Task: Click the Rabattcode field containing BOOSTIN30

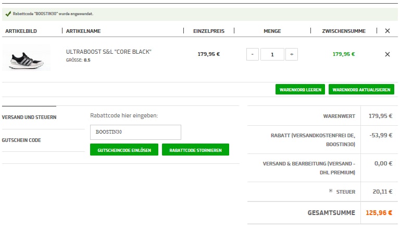Action: tap(135, 132)
